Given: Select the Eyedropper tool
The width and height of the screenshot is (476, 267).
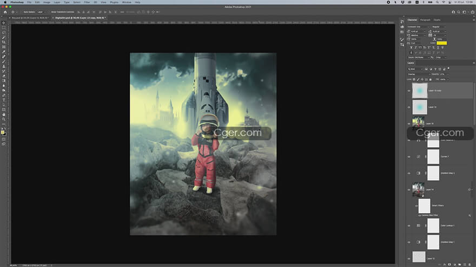Looking at the screenshot, I should [4, 52].
